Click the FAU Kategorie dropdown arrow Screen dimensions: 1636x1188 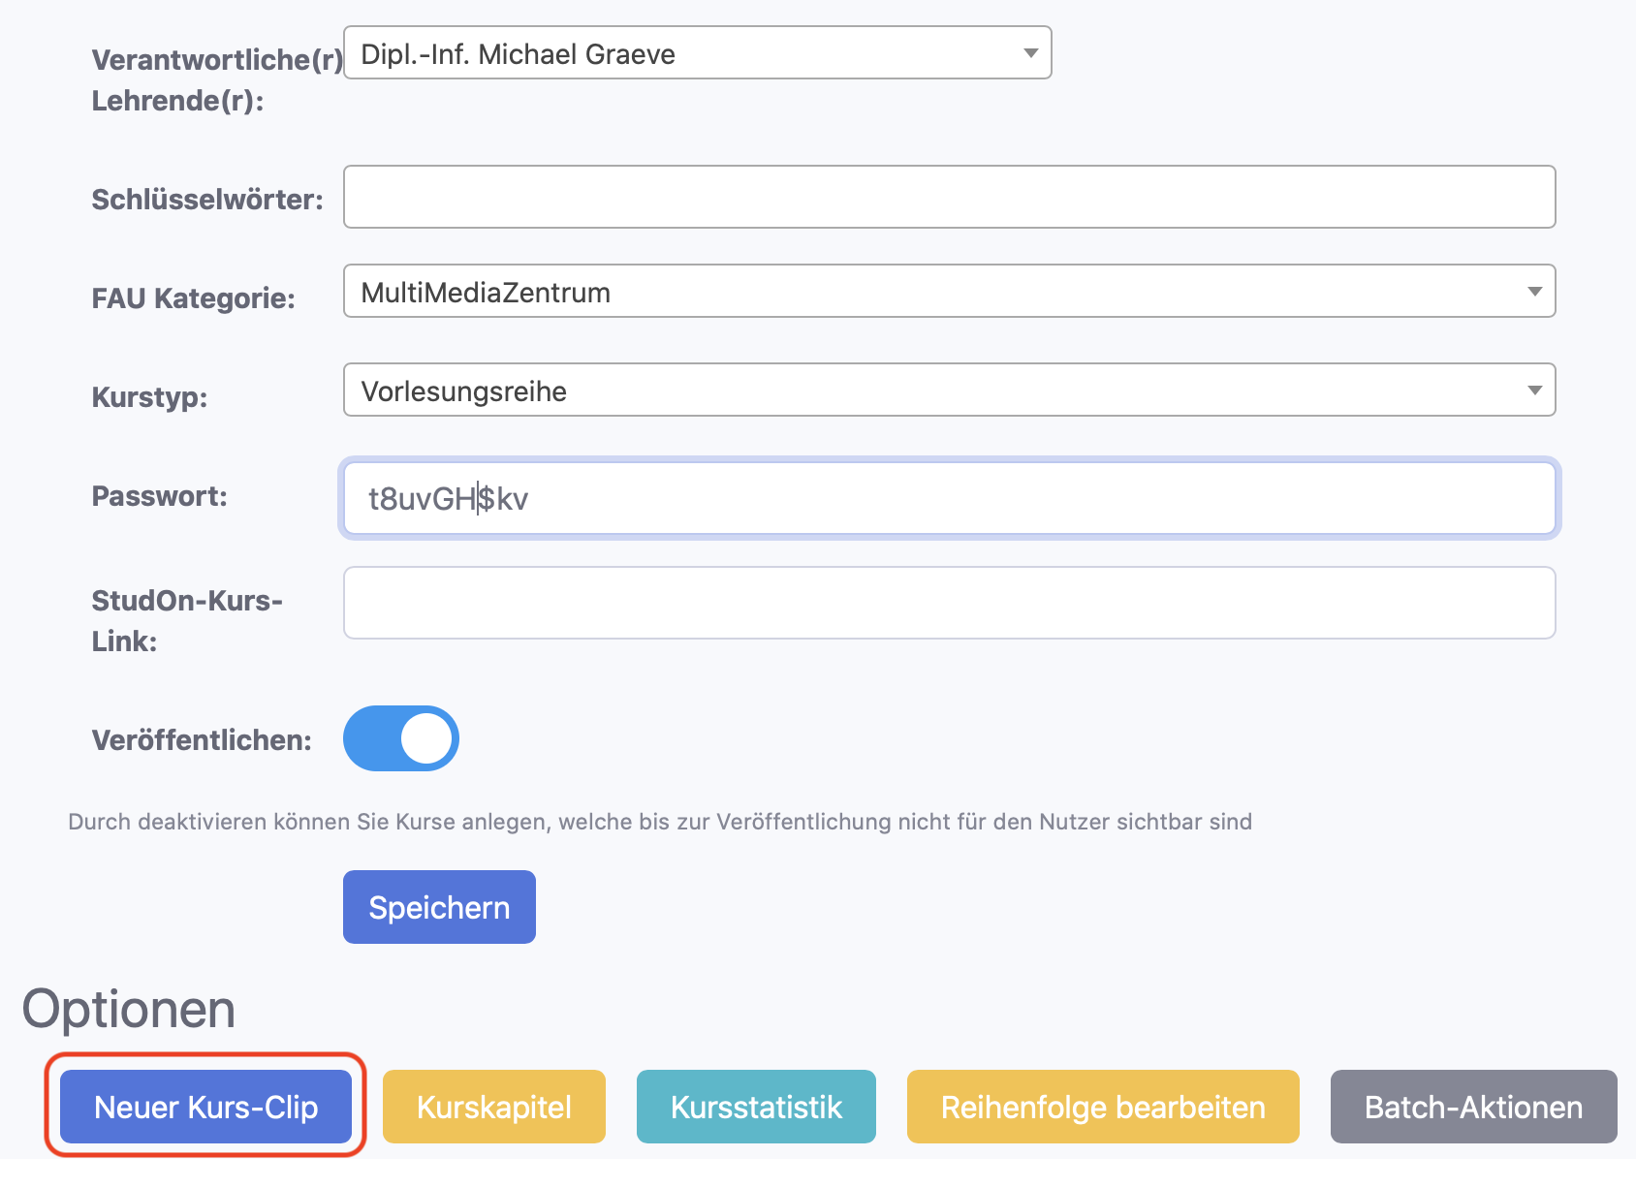[x=1534, y=292]
